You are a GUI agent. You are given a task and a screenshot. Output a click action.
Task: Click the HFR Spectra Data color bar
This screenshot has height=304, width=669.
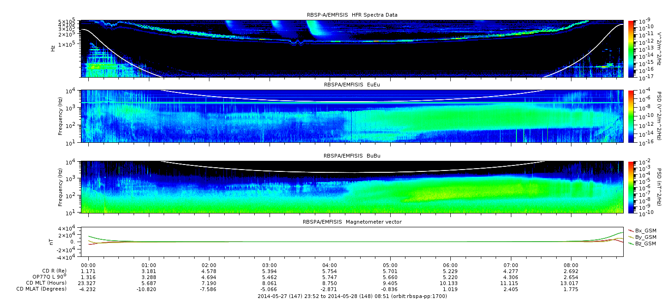click(x=631, y=49)
